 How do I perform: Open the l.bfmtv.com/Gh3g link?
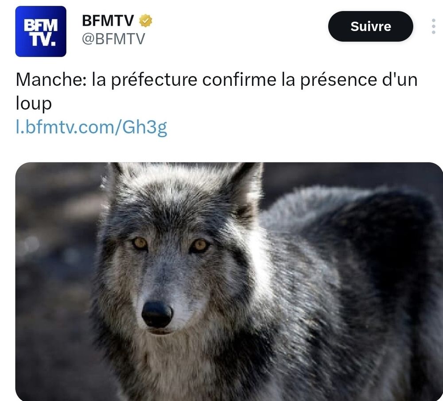(x=91, y=127)
